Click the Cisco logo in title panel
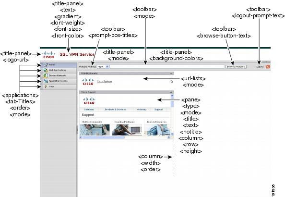Viewport: 285px width, 197px height. (x=48, y=55)
